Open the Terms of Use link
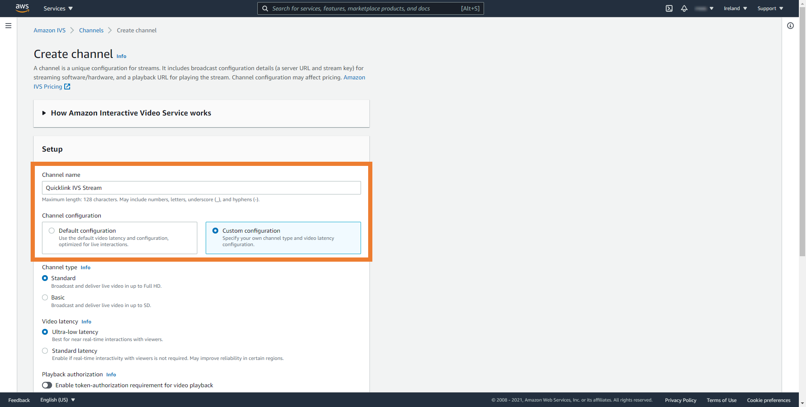 (x=722, y=400)
